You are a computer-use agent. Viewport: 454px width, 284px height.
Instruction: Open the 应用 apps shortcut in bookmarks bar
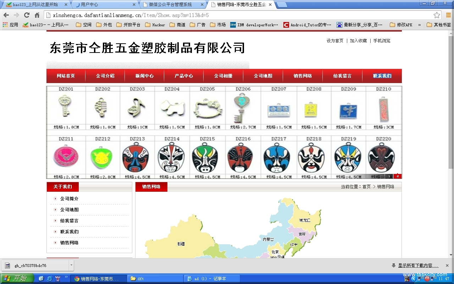point(10,25)
